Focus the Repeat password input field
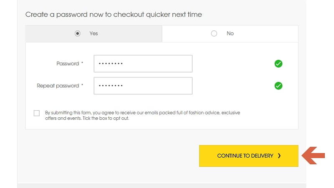This screenshot has height=188, width=334. point(143,86)
